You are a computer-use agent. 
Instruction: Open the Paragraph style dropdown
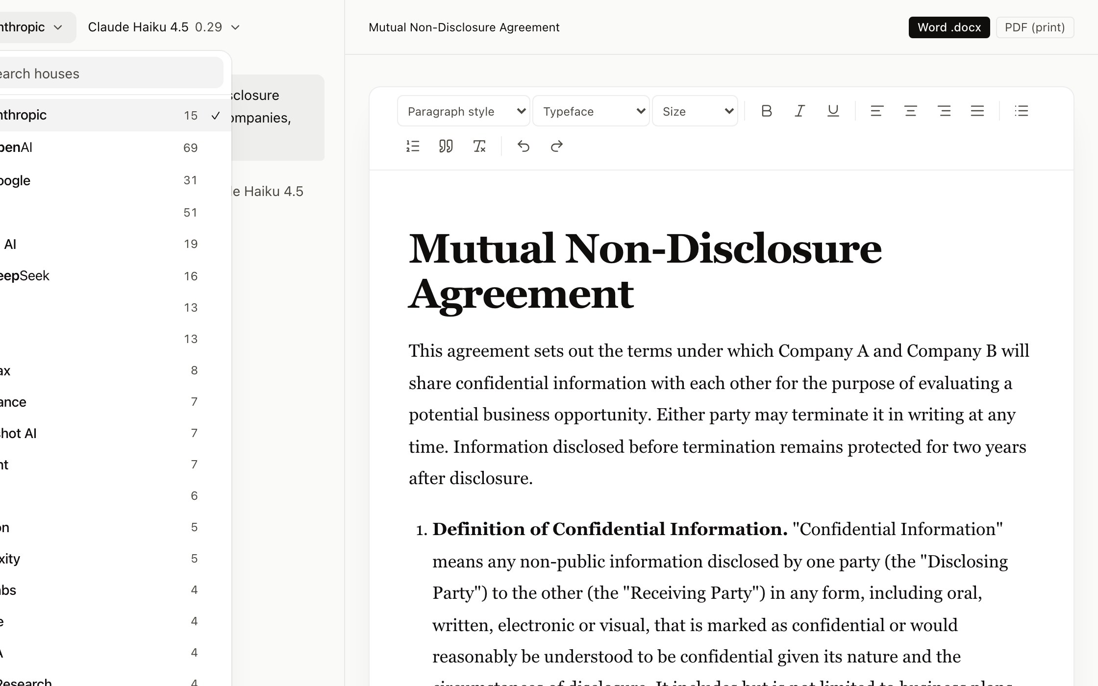click(x=464, y=111)
